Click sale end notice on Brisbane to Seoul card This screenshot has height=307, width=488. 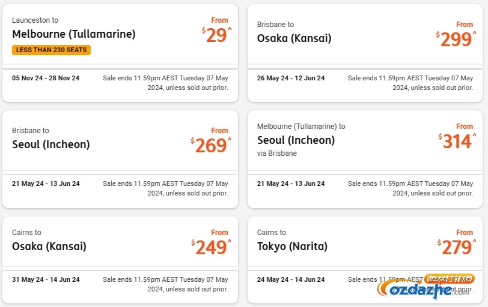166,188
